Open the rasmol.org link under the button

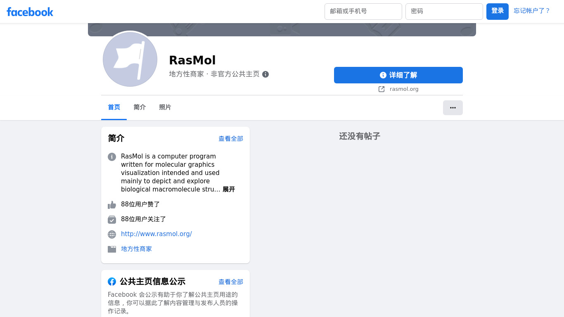tap(404, 89)
